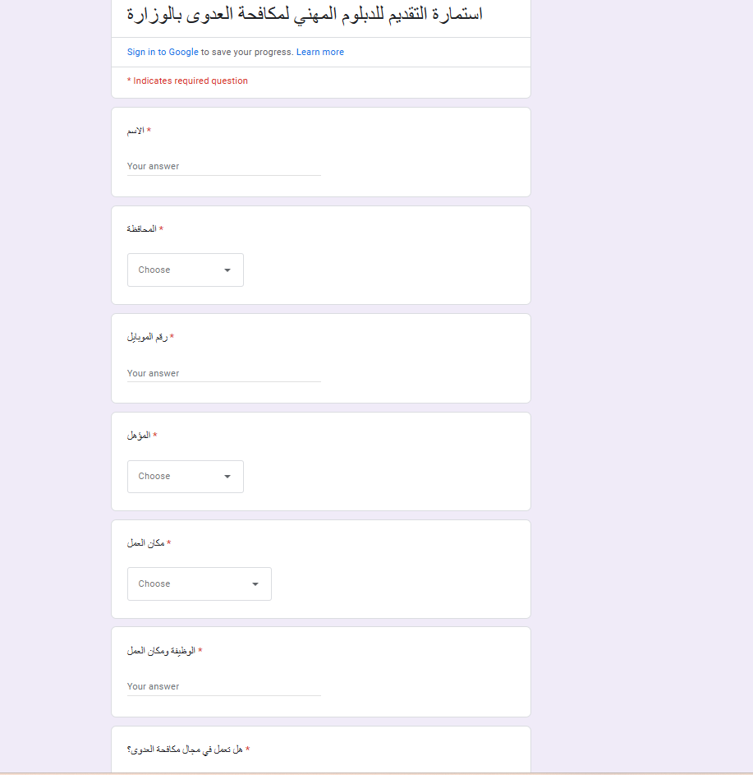Click the Indicates required question notice
The height and width of the screenshot is (775, 753).
(x=187, y=81)
